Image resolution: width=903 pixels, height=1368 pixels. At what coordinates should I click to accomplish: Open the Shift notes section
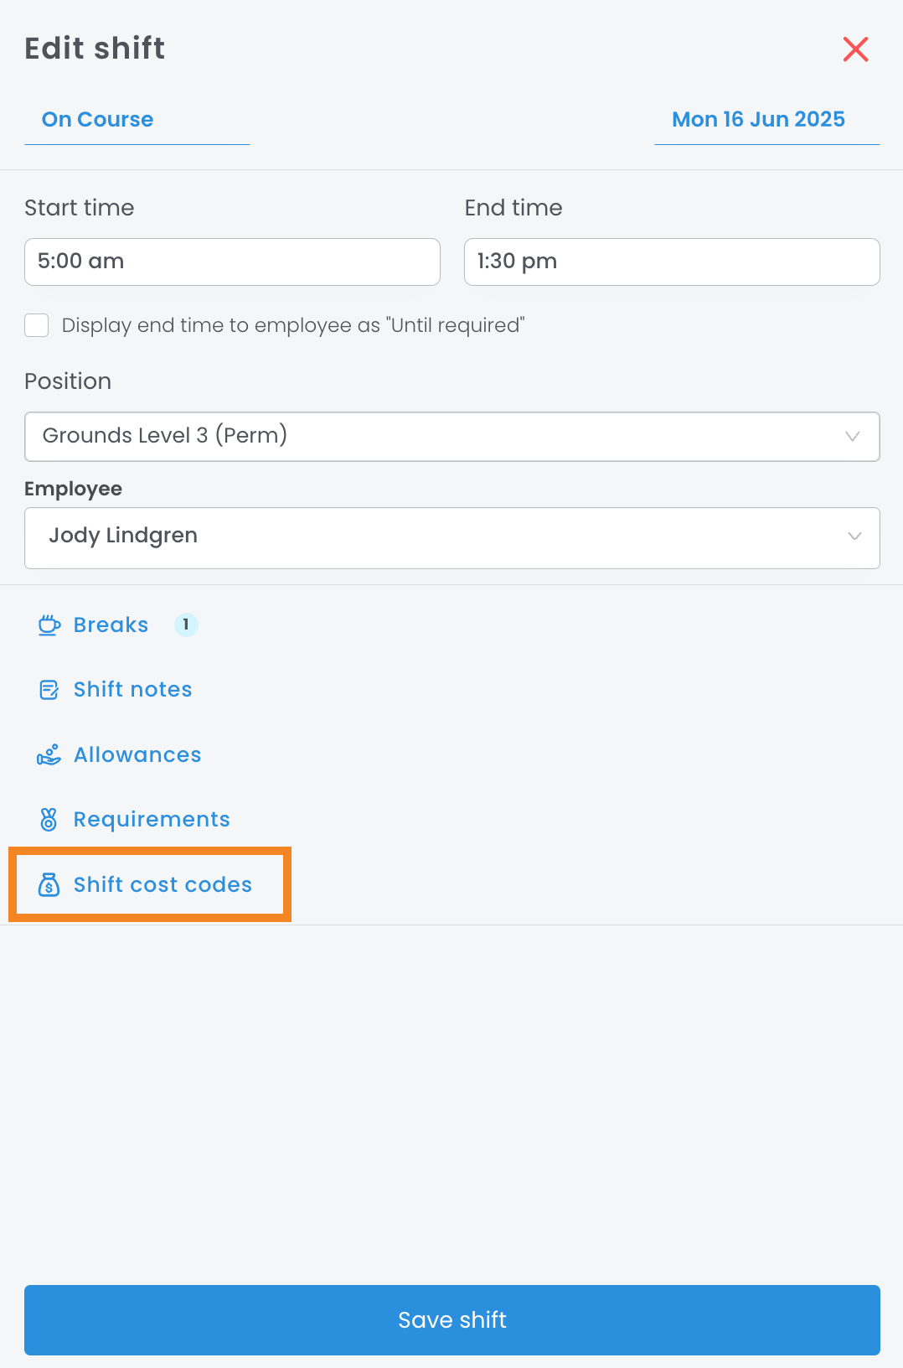coord(132,690)
